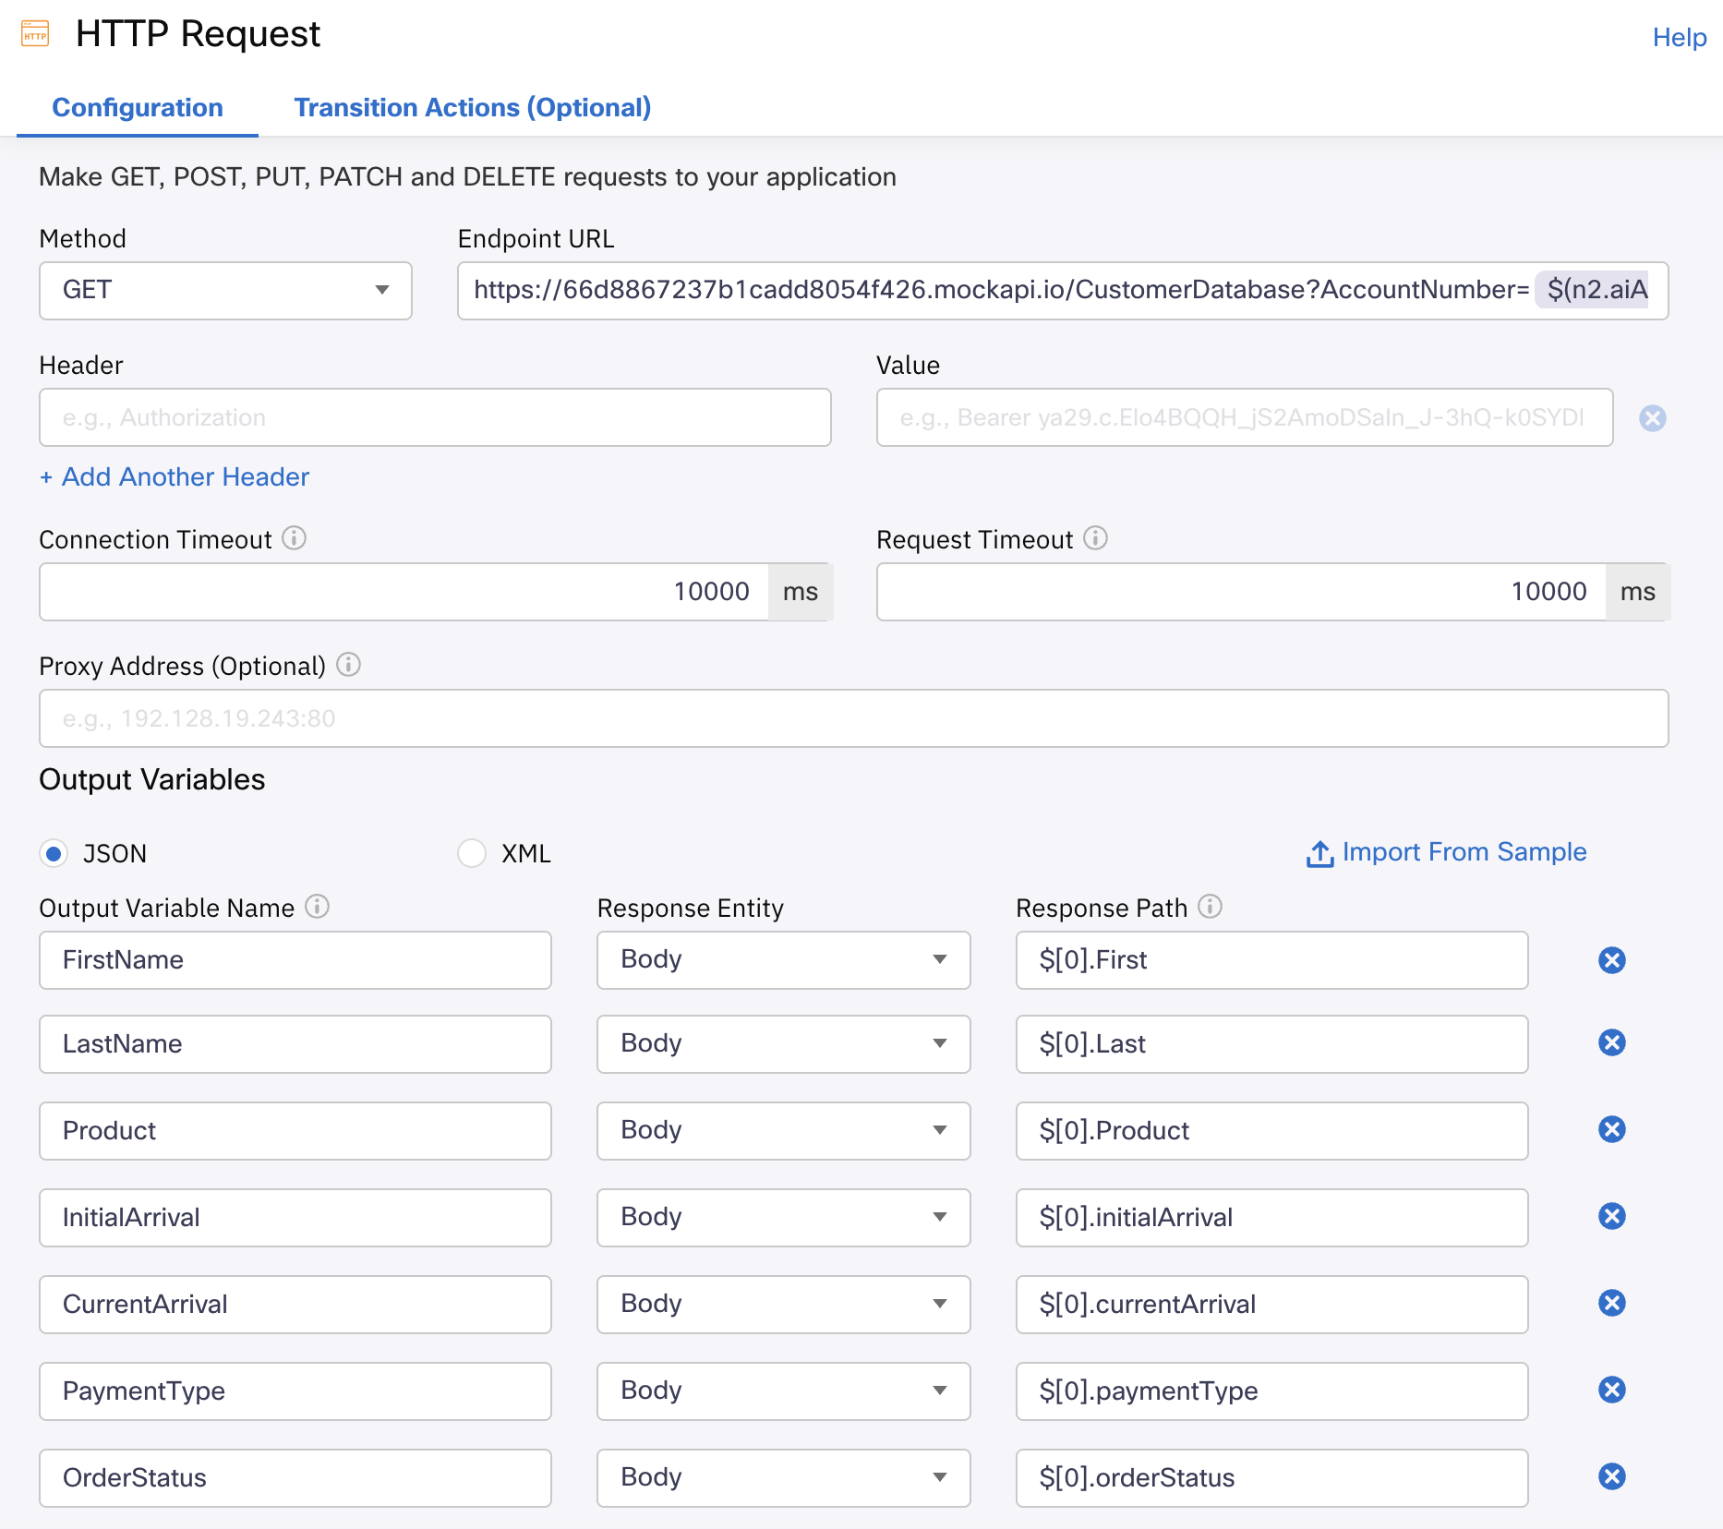Open Response Entity dropdown for FirstName
This screenshot has height=1529, width=1723.
pos(784,960)
